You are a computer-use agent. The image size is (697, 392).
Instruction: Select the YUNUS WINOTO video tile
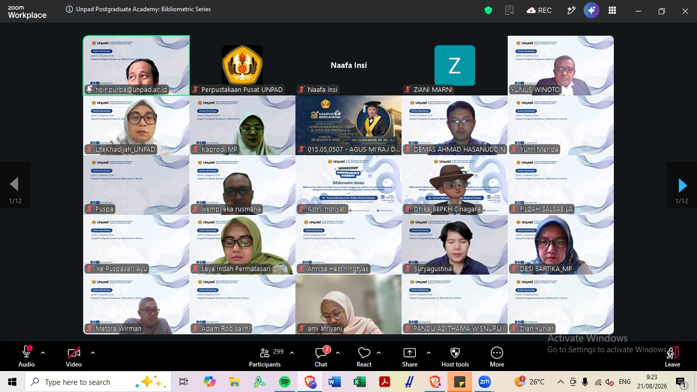point(561,65)
